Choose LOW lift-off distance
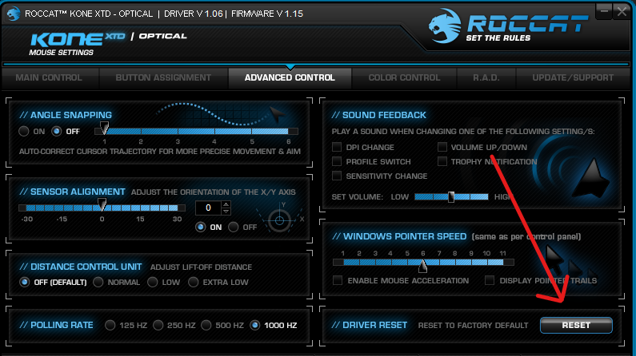This screenshot has height=356, width=636. (153, 282)
